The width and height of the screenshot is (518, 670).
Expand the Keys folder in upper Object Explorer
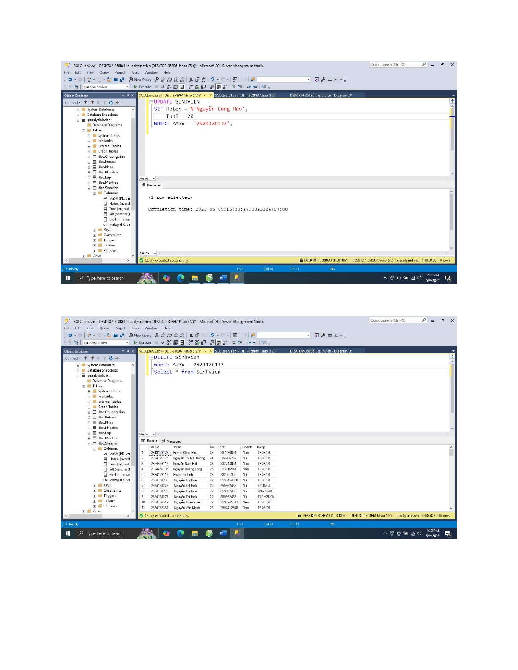pos(95,230)
